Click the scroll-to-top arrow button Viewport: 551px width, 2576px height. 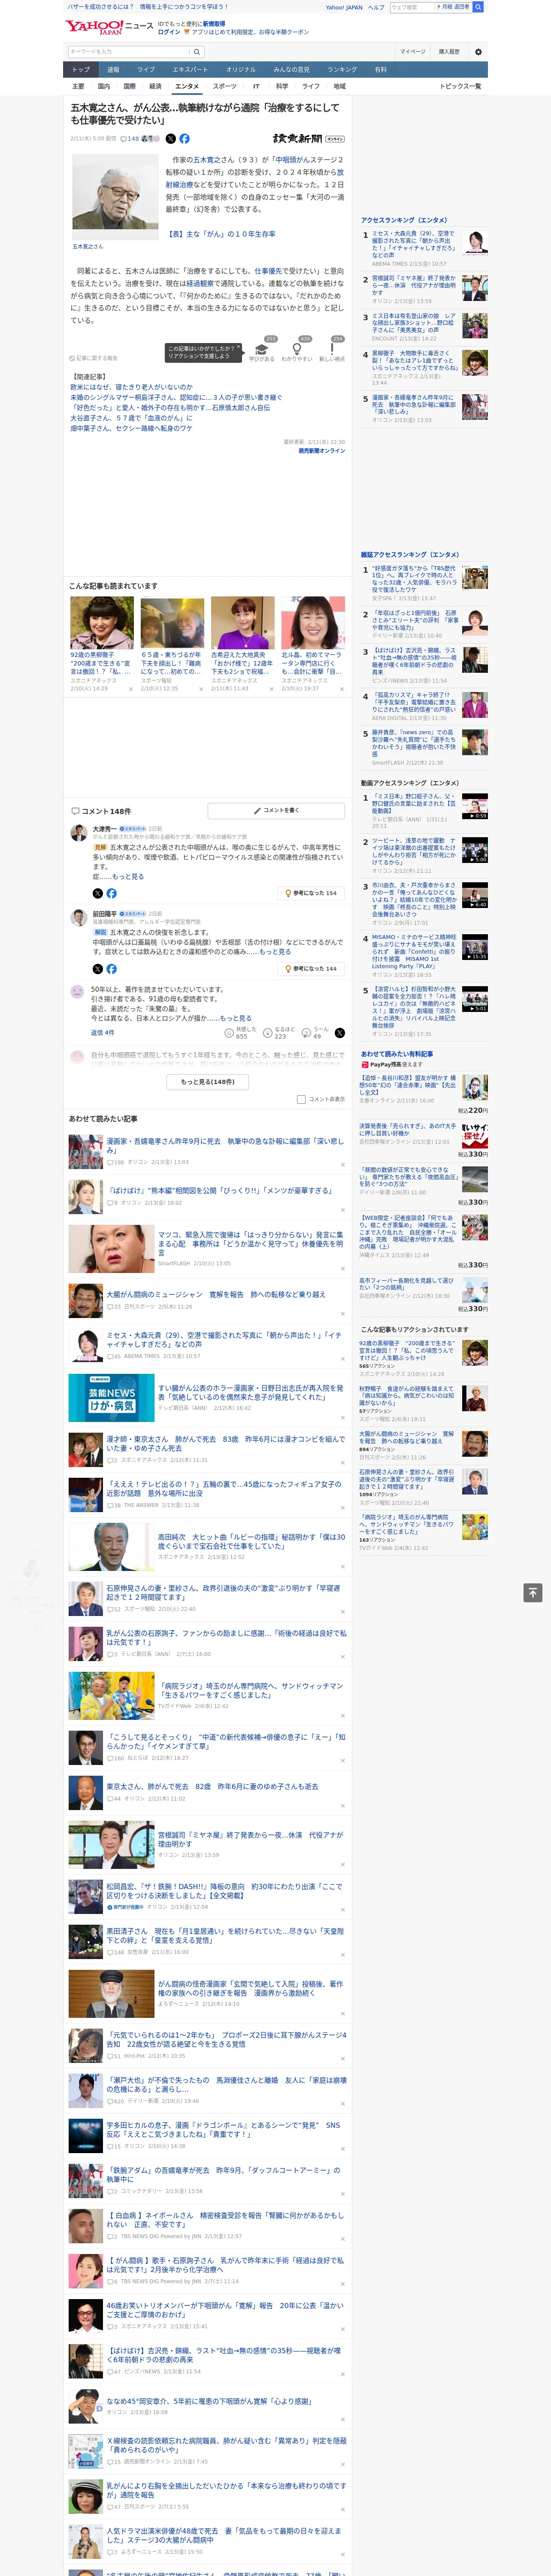pyautogui.click(x=533, y=1592)
